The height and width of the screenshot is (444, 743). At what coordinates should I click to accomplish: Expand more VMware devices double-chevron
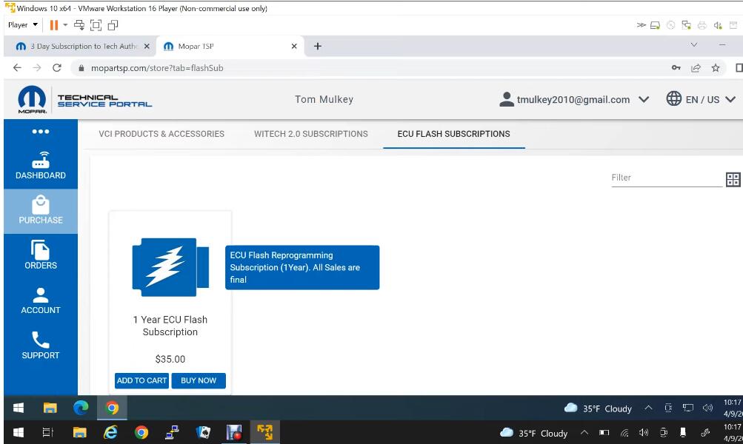(x=641, y=25)
